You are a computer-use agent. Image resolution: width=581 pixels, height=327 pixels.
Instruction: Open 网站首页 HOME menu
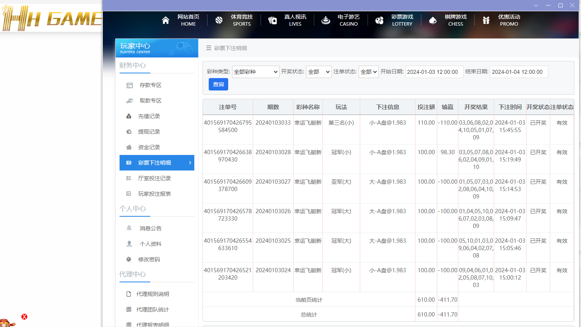[x=188, y=20]
